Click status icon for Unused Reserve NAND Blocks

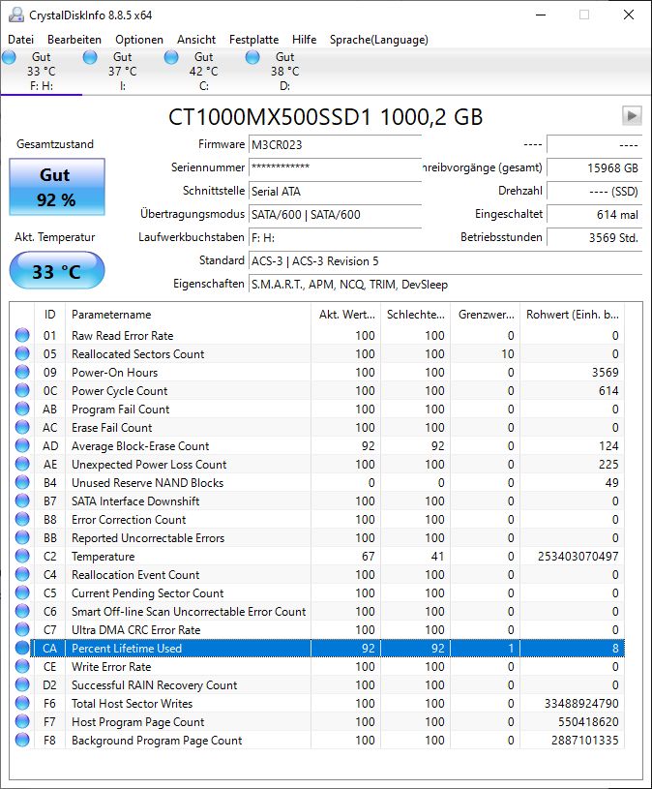(x=22, y=482)
